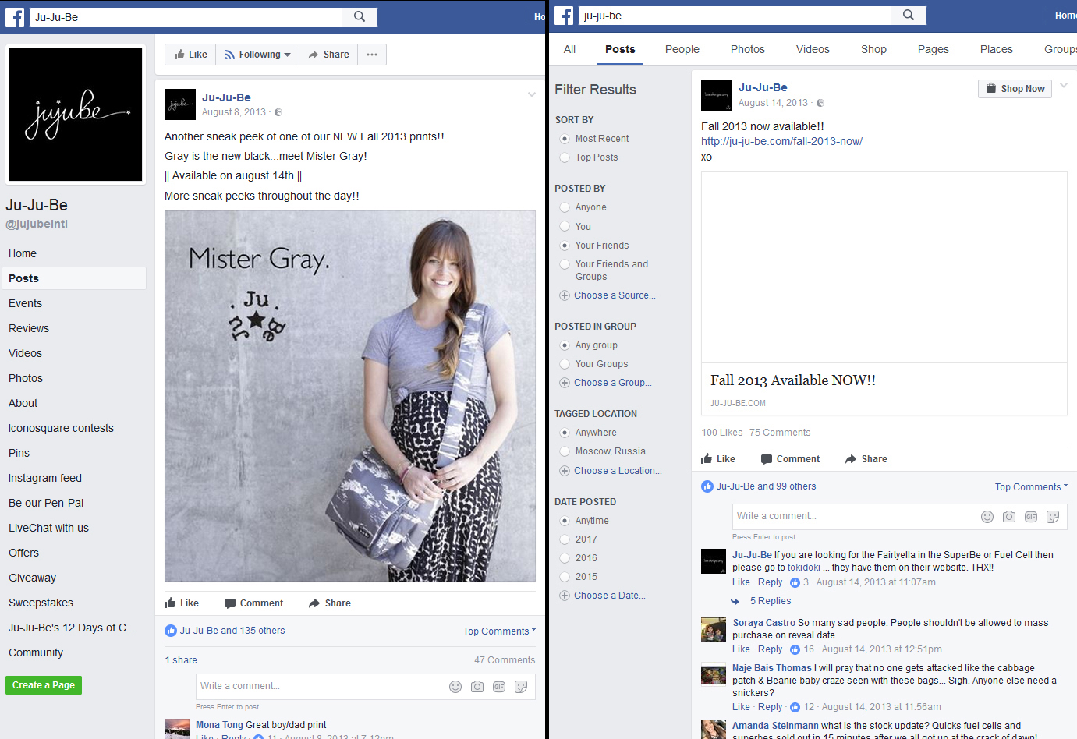Click the globe privacy icon on the August 8 post
The height and width of the screenshot is (739, 1077).
278,112
